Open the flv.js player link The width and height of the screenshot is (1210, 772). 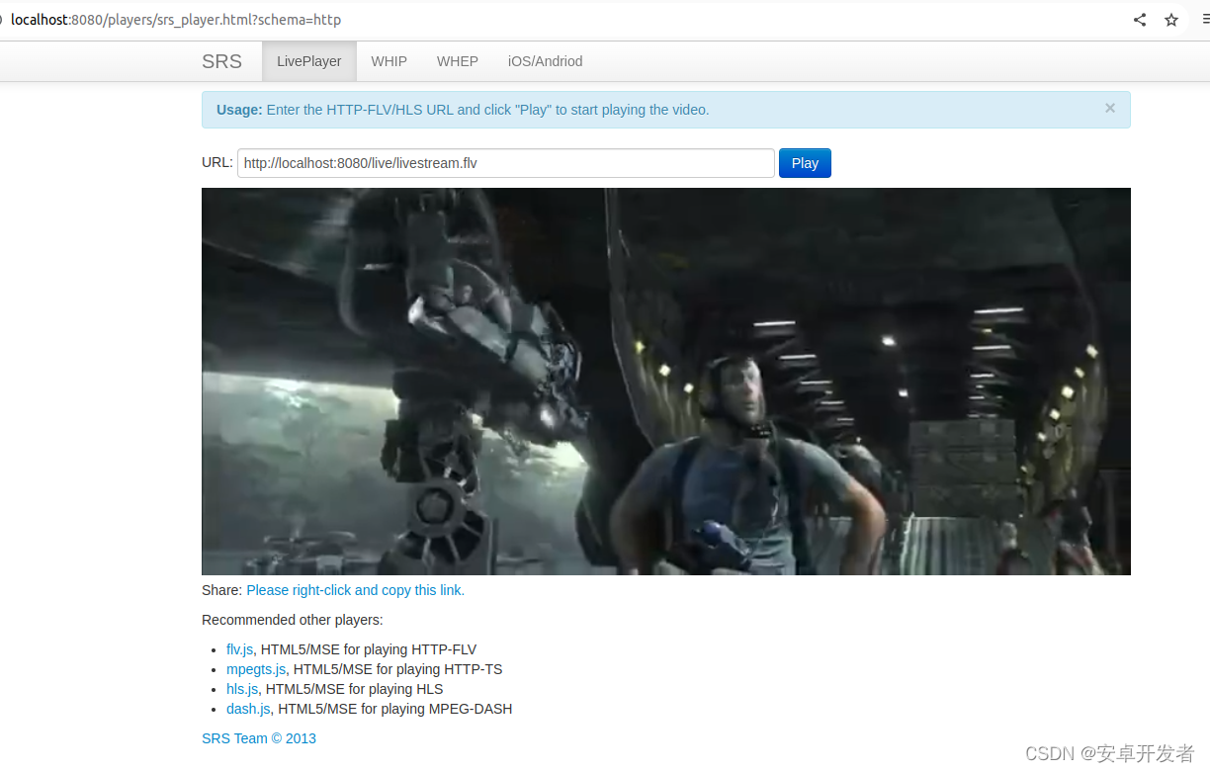[240, 649]
